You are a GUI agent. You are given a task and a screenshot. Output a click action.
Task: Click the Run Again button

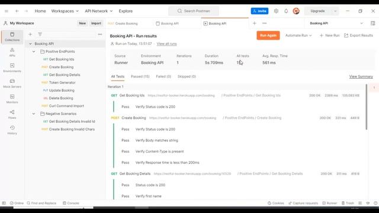point(268,35)
